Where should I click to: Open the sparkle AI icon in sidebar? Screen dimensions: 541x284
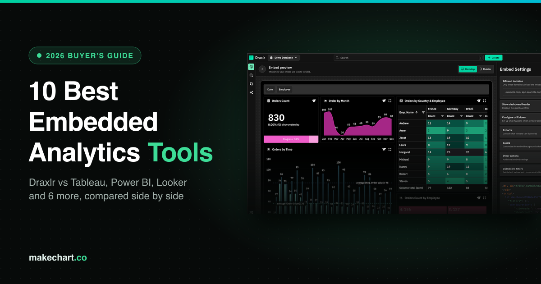251,92
